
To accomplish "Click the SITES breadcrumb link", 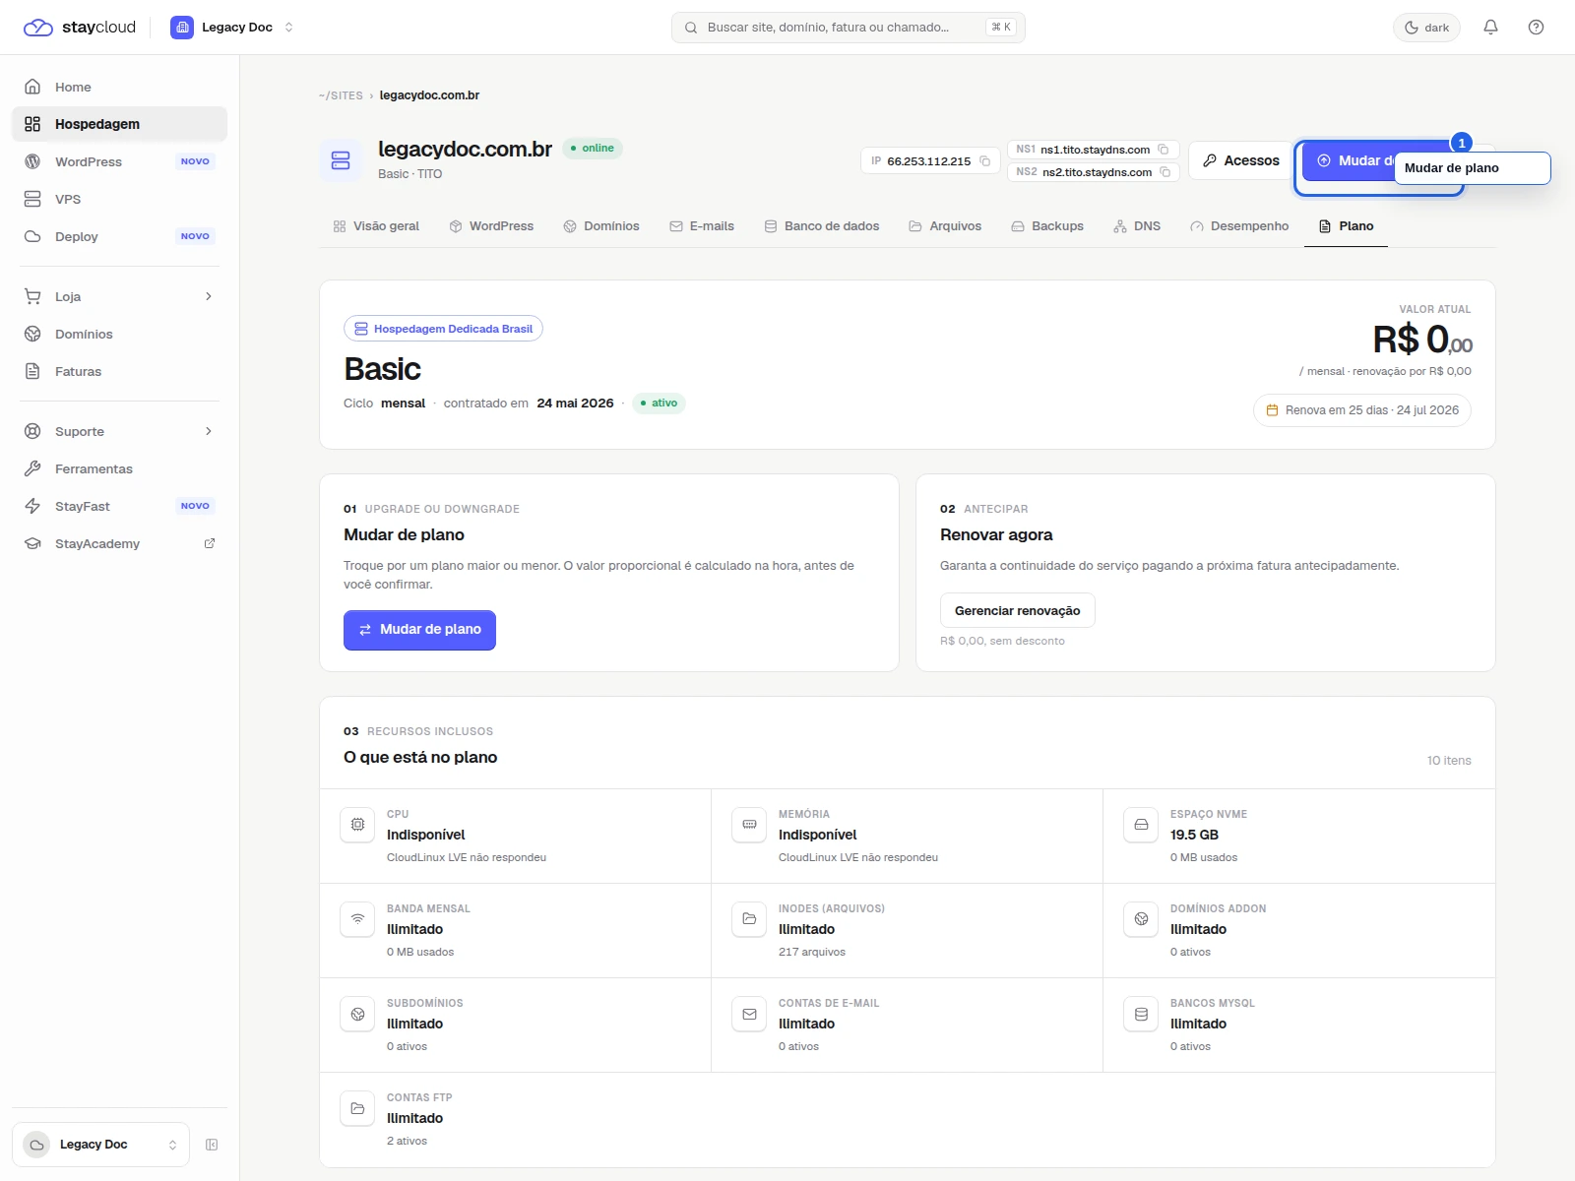I will pos(341,95).
